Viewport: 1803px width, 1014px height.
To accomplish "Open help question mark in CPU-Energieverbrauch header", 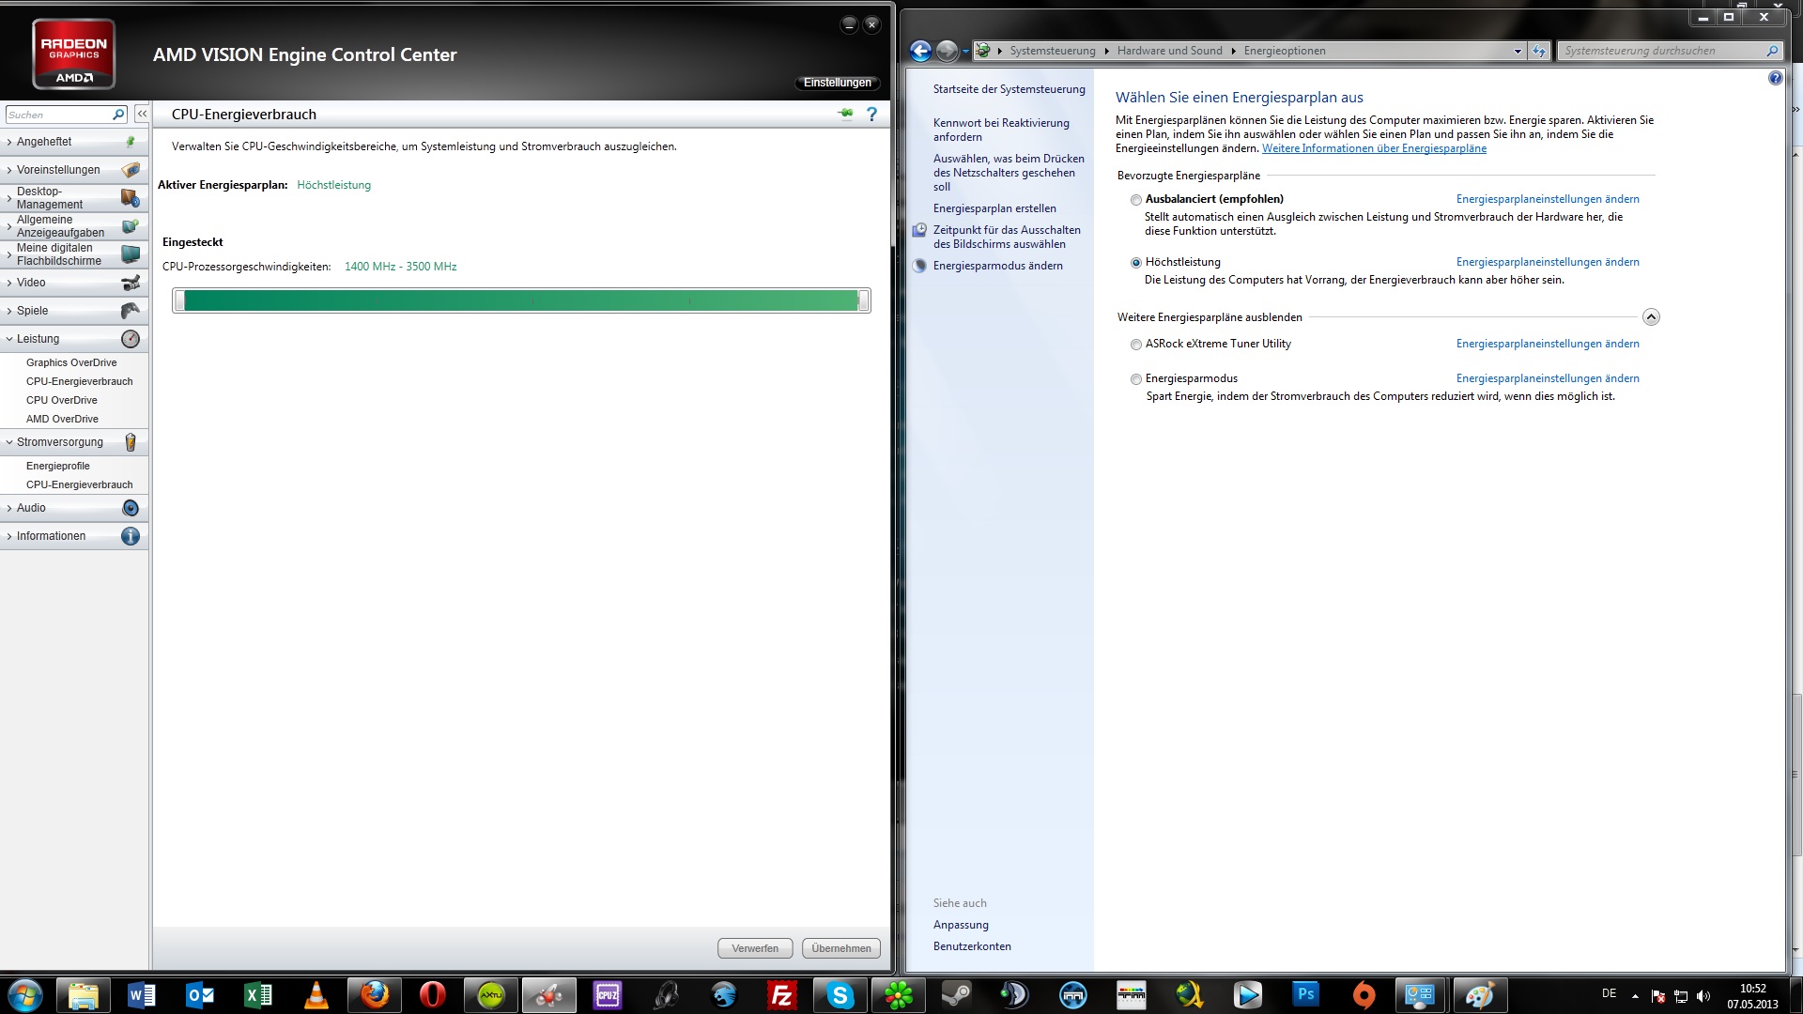I will 871,114.
